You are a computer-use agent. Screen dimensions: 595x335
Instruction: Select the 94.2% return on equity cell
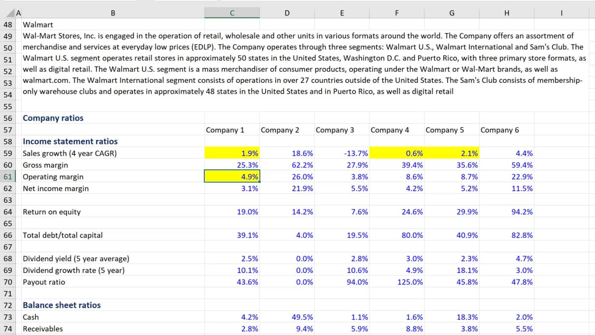pyautogui.click(x=506, y=212)
